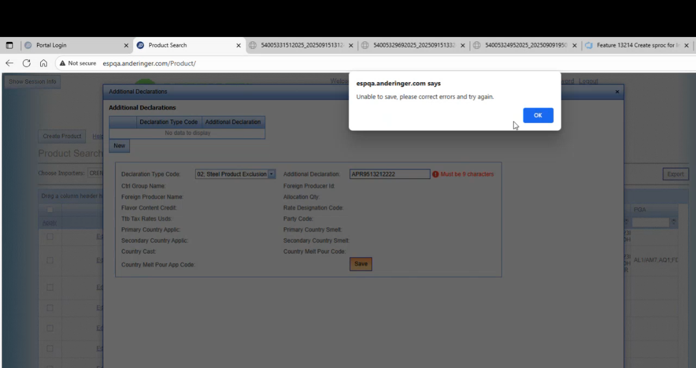Click the red validation error icon
The height and width of the screenshot is (368, 696).
(x=435, y=174)
